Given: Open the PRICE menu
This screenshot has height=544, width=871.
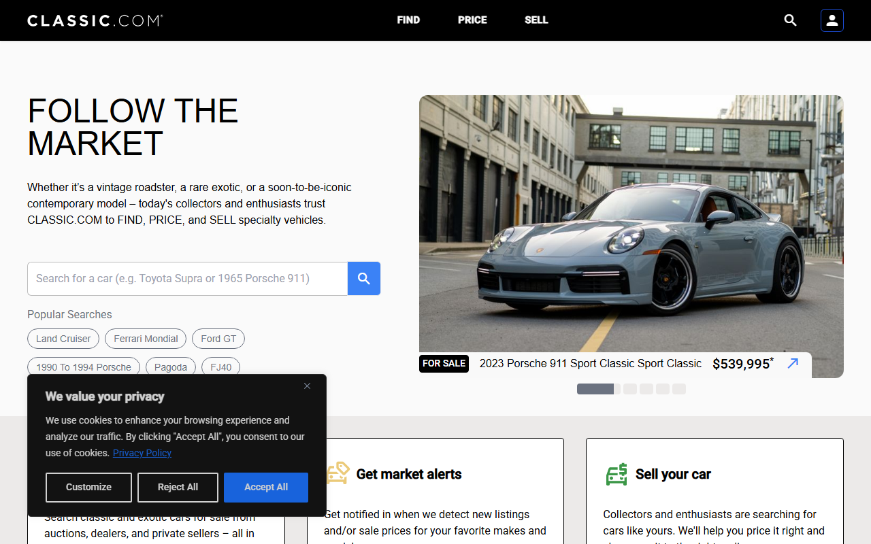Looking at the screenshot, I should tap(472, 20).
